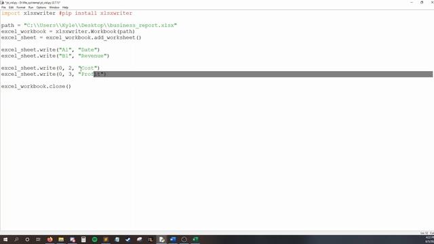Click the blue checkmark taskbar icon
Image resolution: width=434 pixels, height=244 pixels.
(x=128, y=239)
